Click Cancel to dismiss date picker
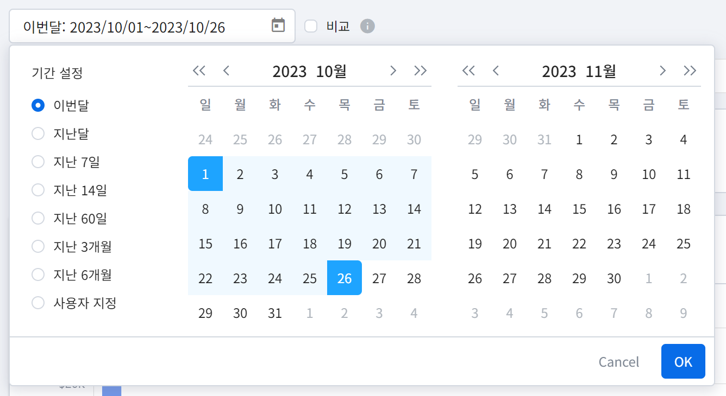This screenshot has width=726, height=396. point(618,362)
